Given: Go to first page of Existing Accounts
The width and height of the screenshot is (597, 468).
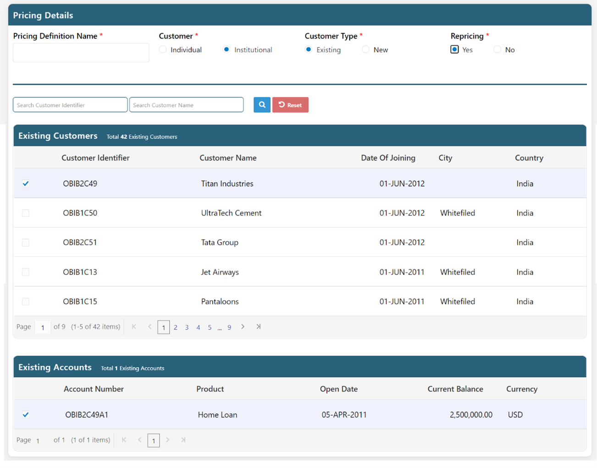Looking at the screenshot, I should click(124, 440).
